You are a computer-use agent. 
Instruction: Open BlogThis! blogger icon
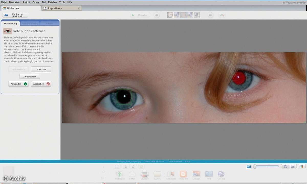pyautogui.click(x=183, y=174)
